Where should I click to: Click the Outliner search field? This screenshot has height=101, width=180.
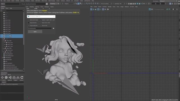[12, 11]
